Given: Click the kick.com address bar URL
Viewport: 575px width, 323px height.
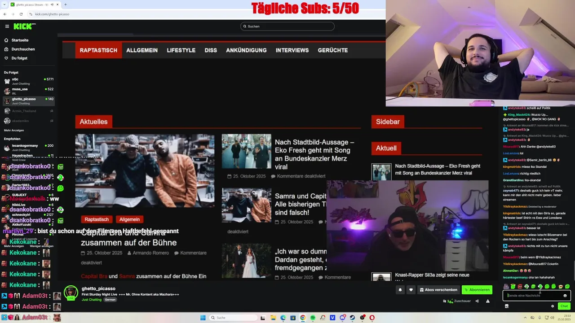Looking at the screenshot, I should [52, 14].
